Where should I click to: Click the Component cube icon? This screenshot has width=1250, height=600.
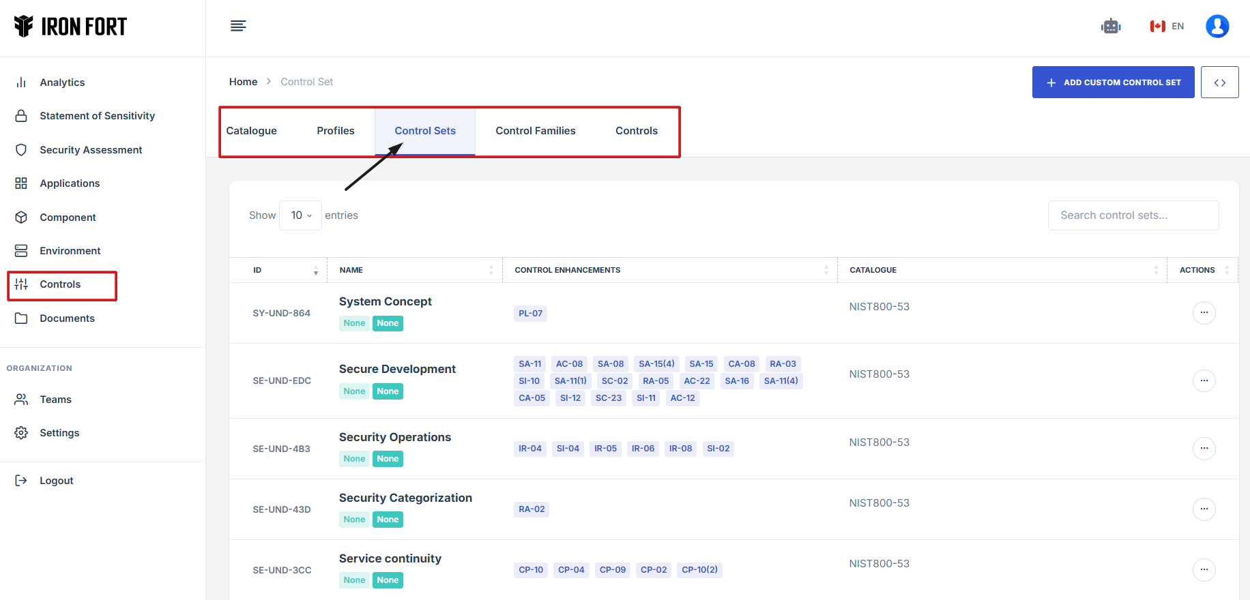(x=21, y=217)
